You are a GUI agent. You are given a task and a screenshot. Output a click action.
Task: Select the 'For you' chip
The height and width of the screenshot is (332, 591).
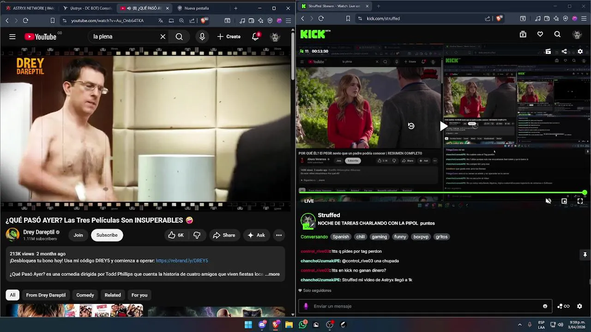pyautogui.click(x=139, y=295)
